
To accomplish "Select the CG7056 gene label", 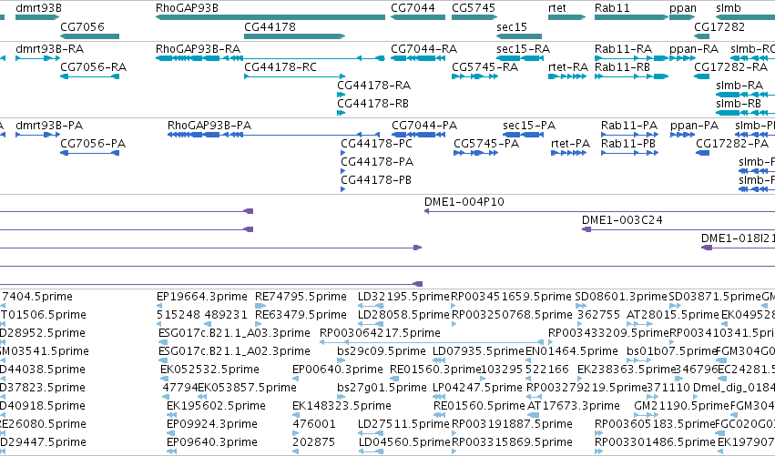I will 82,26.
